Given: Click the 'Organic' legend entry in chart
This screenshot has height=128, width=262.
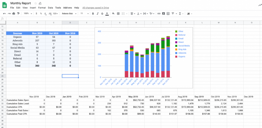Looking at the screenshot, I should click(x=180, y=57).
